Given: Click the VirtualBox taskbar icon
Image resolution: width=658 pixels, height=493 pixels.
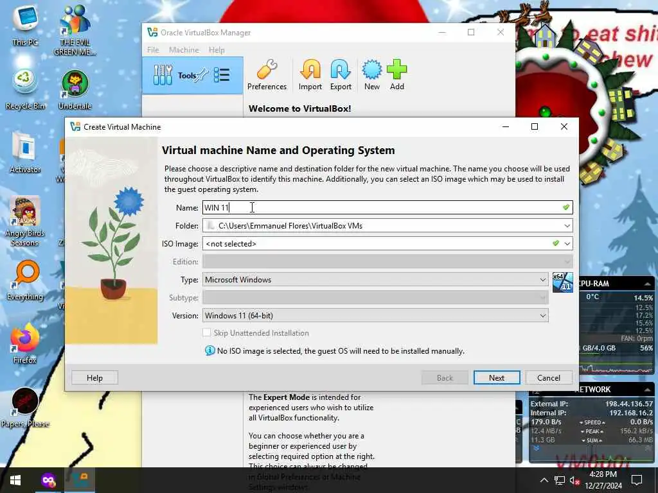Looking at the screenshot, I should (x=79, y=480).
